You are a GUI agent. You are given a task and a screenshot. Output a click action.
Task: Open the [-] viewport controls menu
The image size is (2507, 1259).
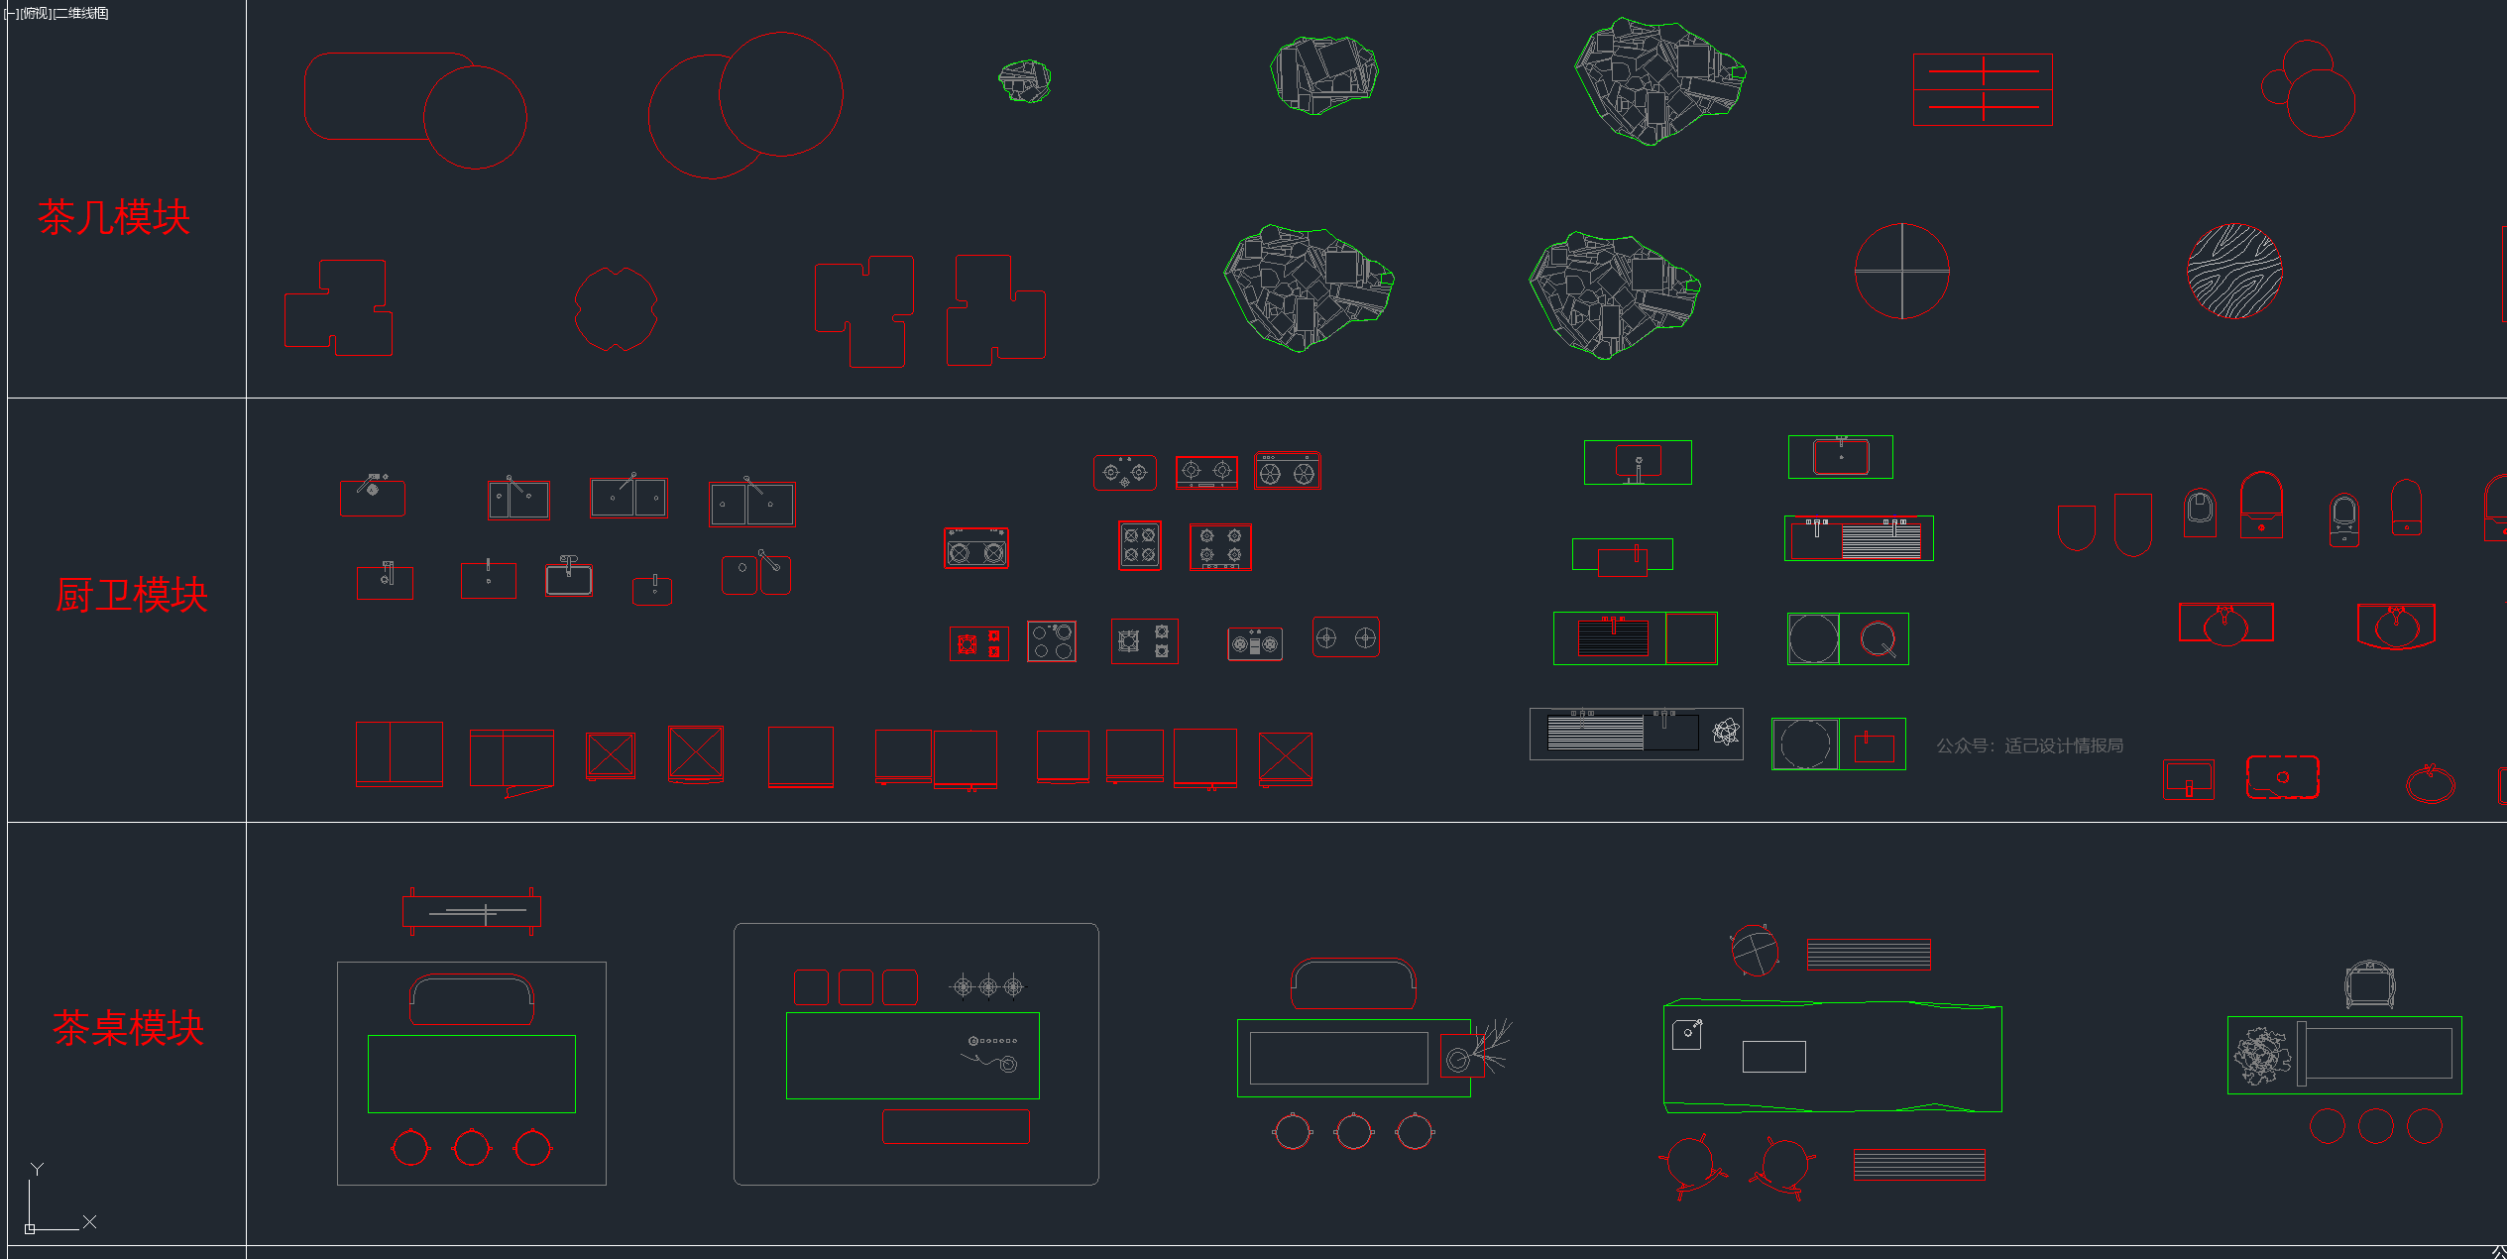[11, 14]
